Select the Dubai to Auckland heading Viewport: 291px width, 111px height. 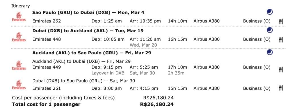tap(88, 31)
